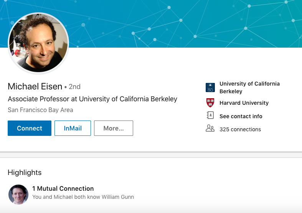This screenshot has height=213, width=302.
Task: Click the Harvard University crest icon
Action: [x=210, y=103]
